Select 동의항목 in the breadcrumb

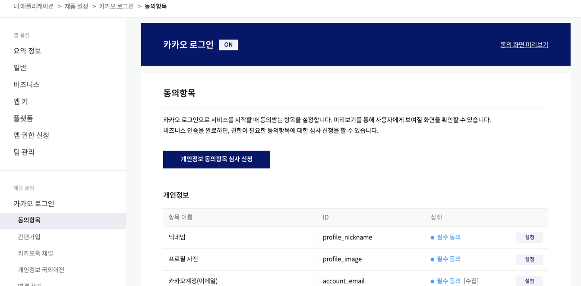[x=156, y=6]
